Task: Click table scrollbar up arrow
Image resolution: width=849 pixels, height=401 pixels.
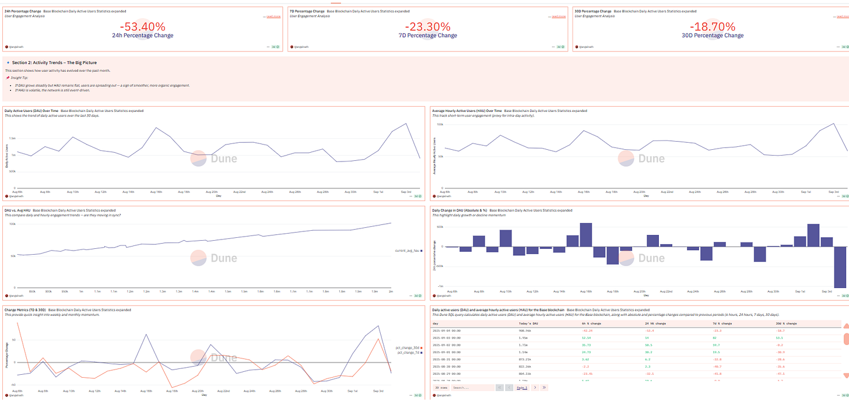Action: tap(846, 325)
